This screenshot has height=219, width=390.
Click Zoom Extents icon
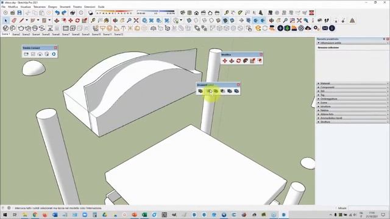[136, 21]
